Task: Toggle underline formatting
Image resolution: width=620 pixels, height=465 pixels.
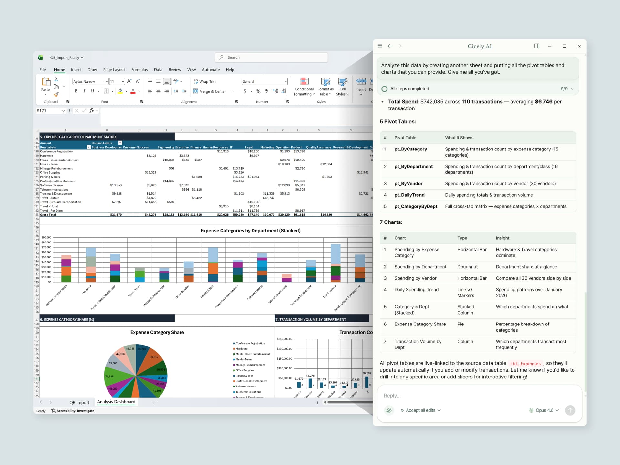Action: (x=92, y=91)
